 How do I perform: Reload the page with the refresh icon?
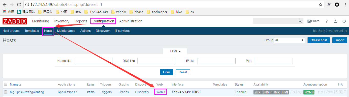coord(19,5)
